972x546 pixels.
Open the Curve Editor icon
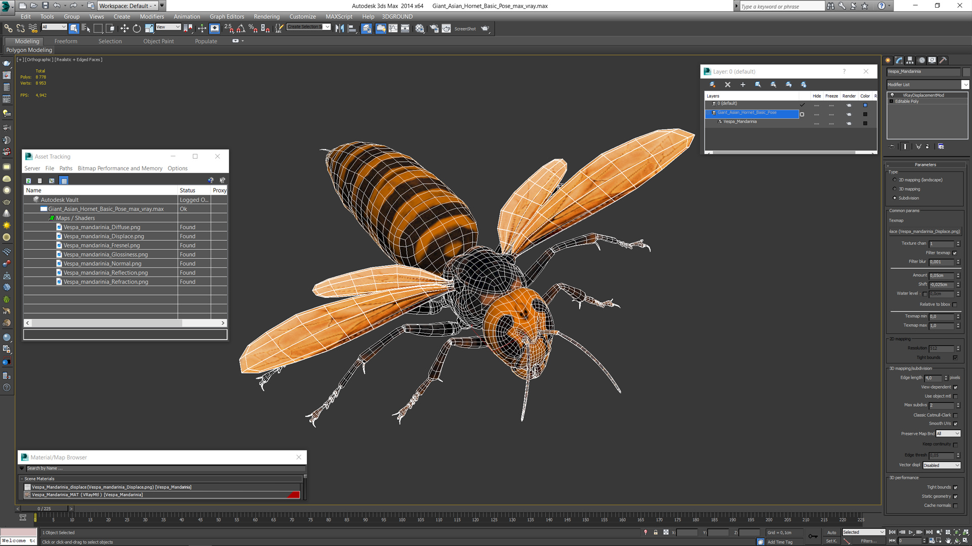[x=393, y=28]
